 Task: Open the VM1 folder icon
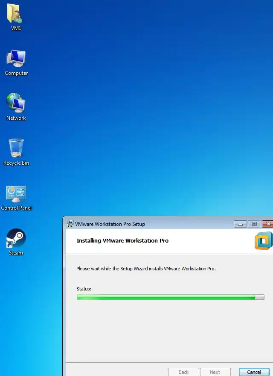15,13
